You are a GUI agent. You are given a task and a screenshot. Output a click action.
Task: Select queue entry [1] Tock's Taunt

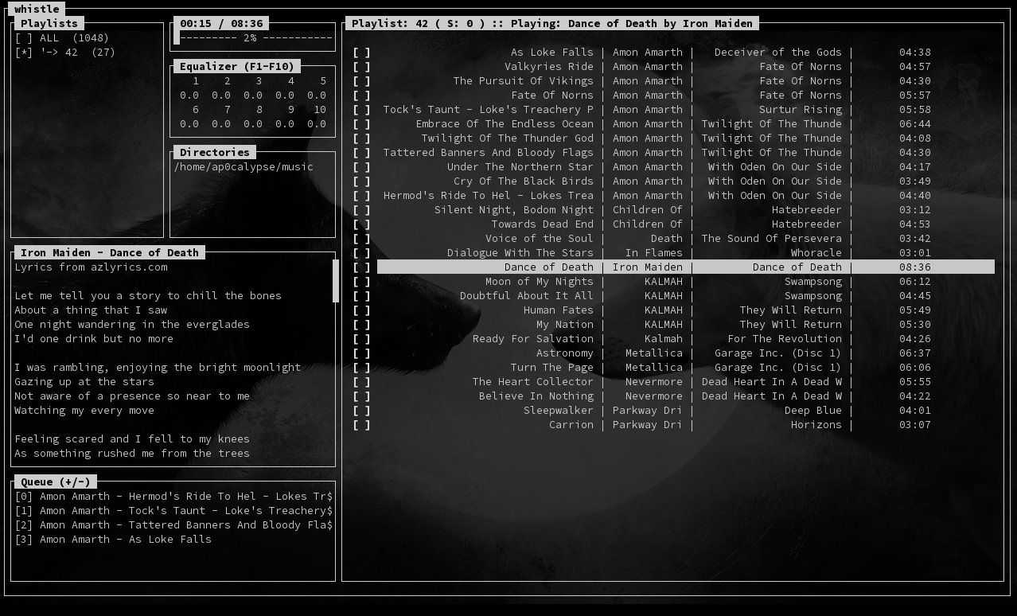[173, 511]
